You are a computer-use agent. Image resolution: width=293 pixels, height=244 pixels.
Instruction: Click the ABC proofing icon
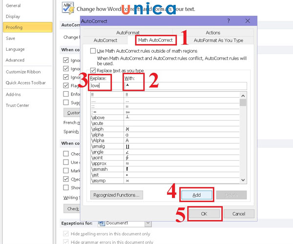point(67,8)
